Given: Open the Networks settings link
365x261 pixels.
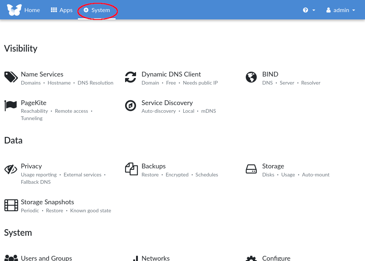Looking at the screenshot, I should pos(155,258).
